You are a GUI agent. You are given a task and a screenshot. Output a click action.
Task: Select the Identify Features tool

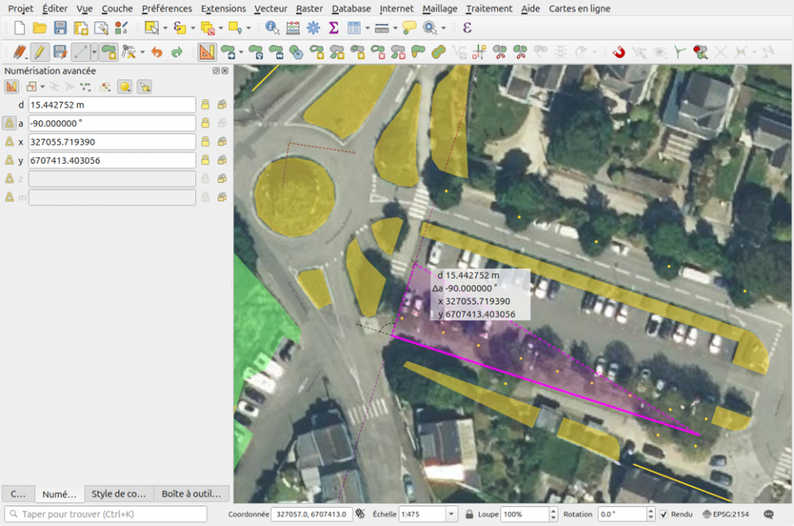[x=270, y=27]
